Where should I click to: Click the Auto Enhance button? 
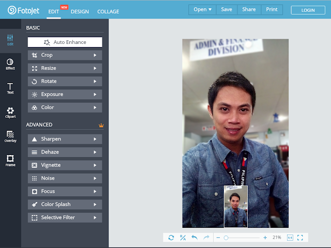[x=65, y=42]
